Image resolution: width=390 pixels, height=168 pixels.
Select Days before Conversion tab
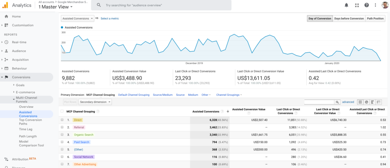click(x=349, y=19)
